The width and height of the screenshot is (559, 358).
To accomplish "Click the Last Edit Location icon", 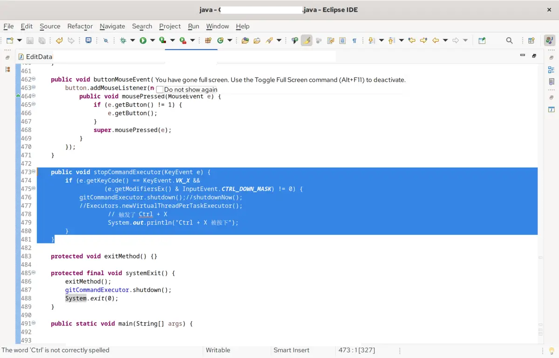I will (x=412, y=40).
